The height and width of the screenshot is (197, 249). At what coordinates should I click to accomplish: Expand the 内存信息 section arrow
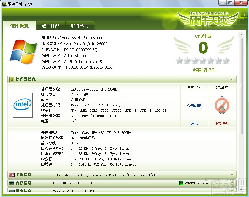[x=232, y=183]
